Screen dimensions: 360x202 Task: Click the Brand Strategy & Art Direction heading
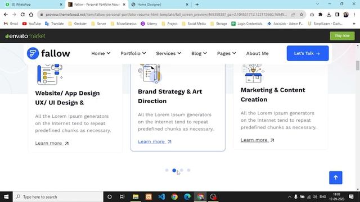[170, 96]
